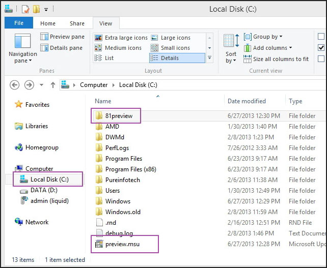Image resolution: width=327 pixels, height=268 pixels.
Task: Click date 6/27/2013 12:28 PM cell
Action: click(x=254, y=244)
